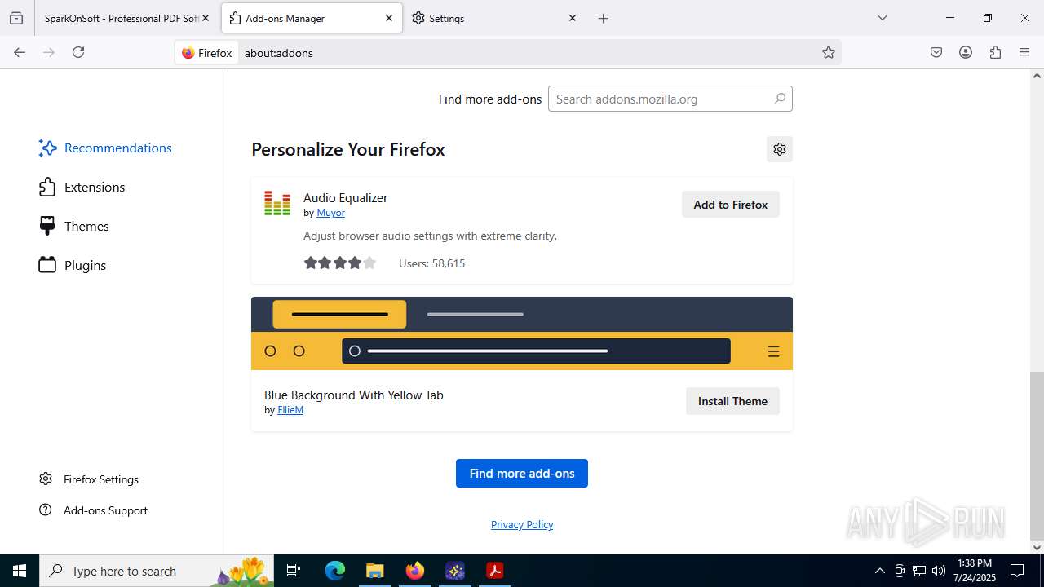This screenshot has height=587, width=1044.
Task: Open the Firefox account icon
Action: click(x=966, y=52)
